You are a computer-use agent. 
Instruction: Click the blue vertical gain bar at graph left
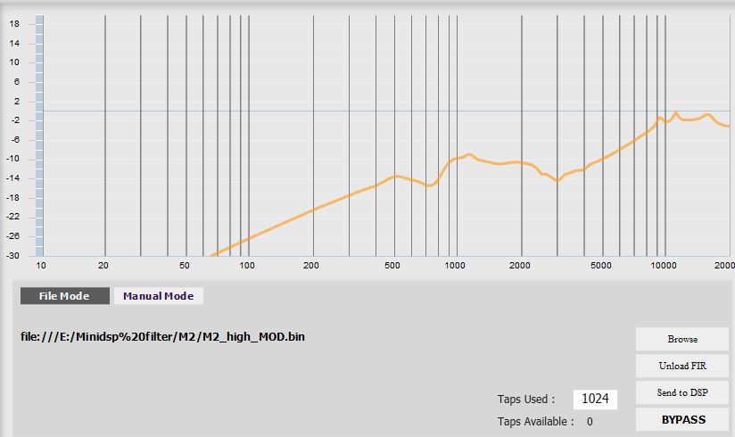pos(39,136)
